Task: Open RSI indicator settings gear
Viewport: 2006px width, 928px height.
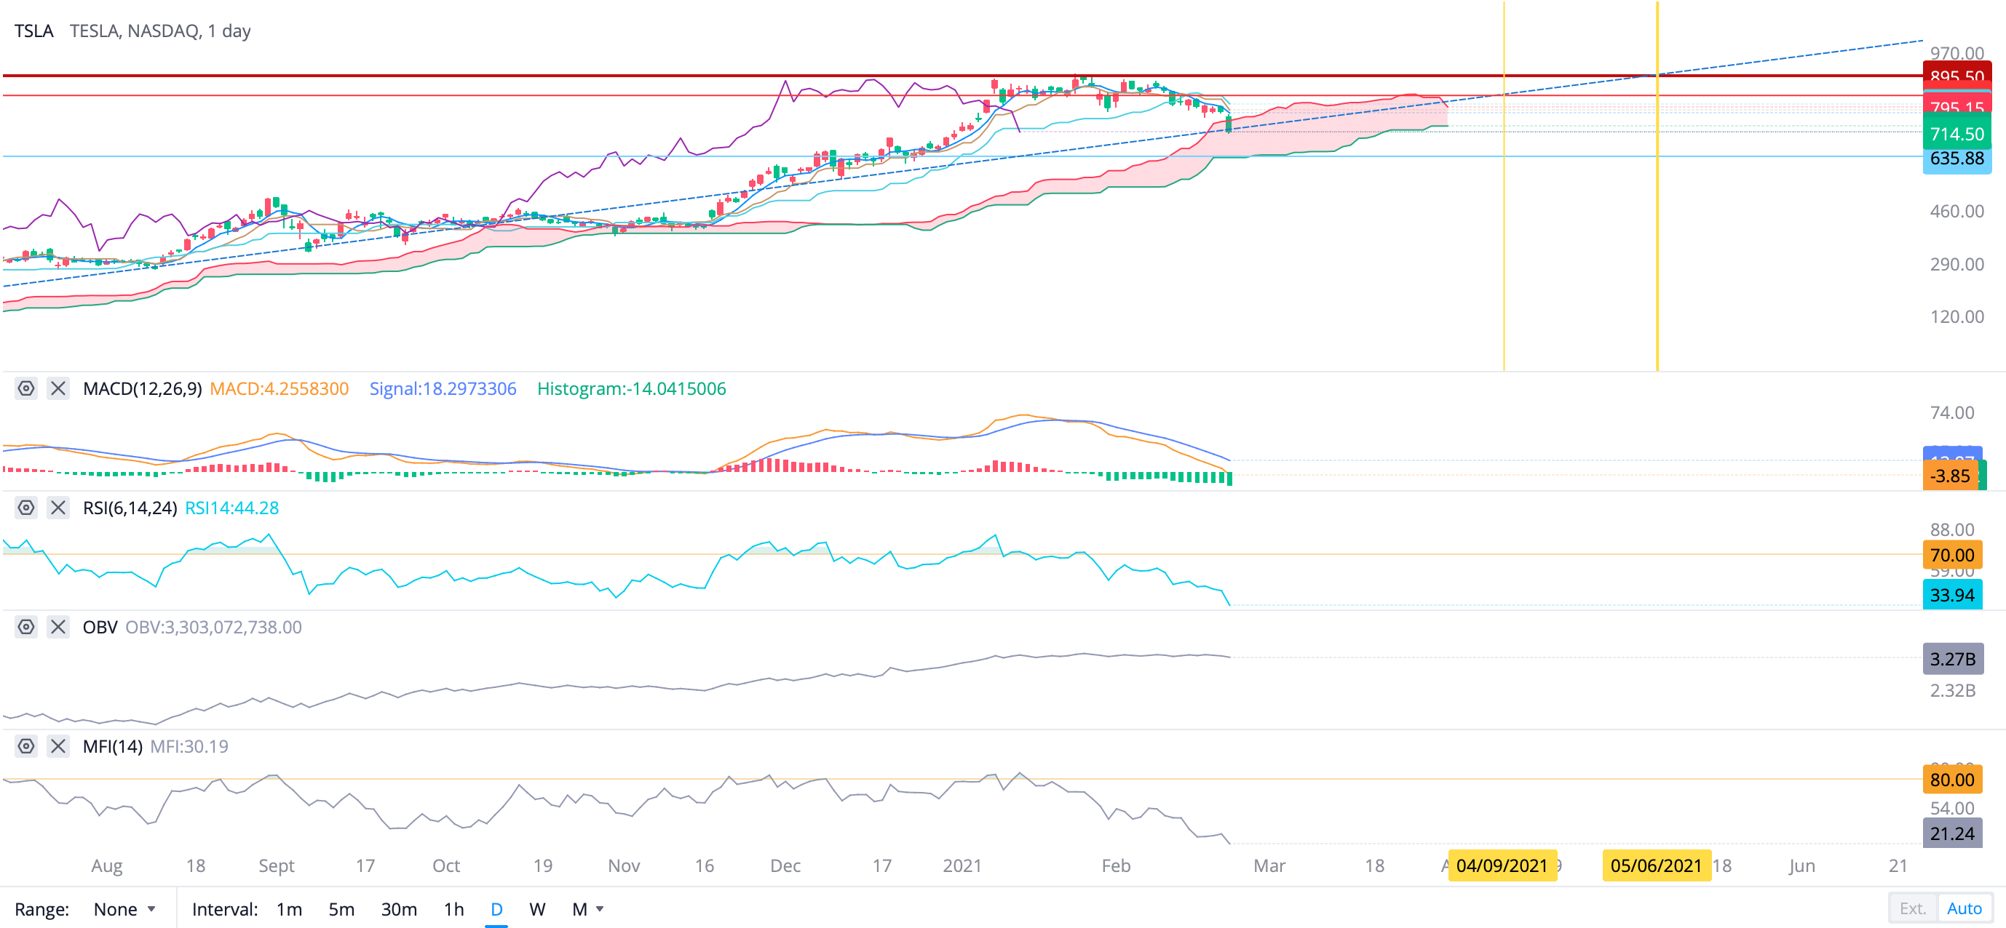Action: click(26, 508)
